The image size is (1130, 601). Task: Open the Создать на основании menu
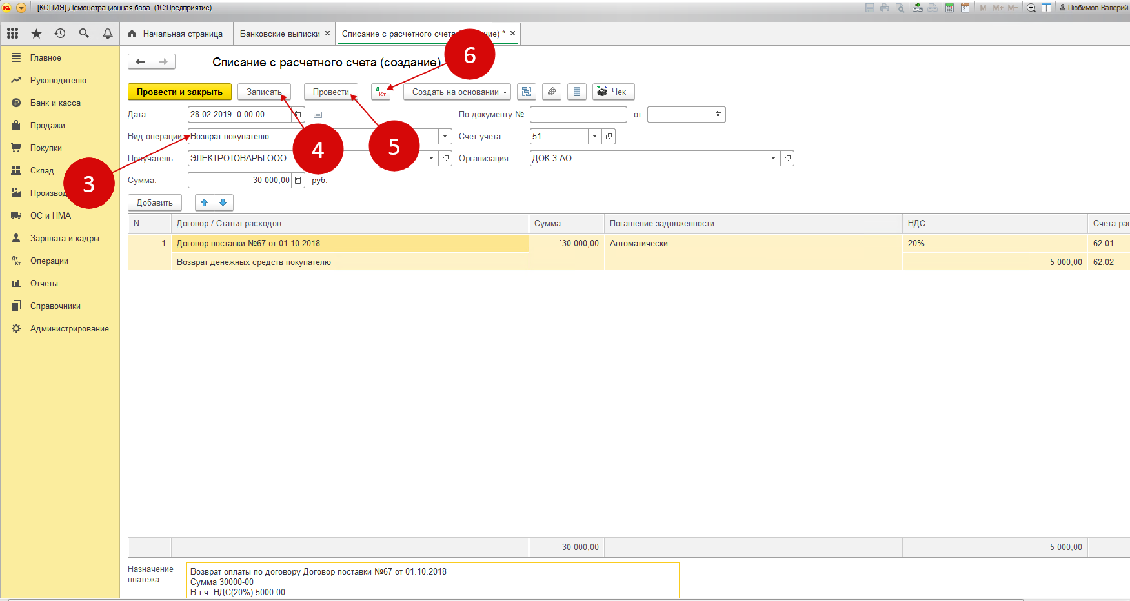click(x=457, y=92)
